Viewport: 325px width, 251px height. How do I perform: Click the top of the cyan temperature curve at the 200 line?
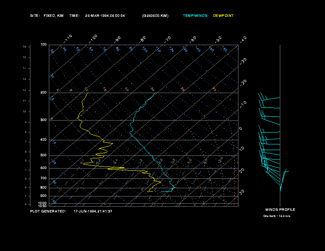click(x=155, y=94)
